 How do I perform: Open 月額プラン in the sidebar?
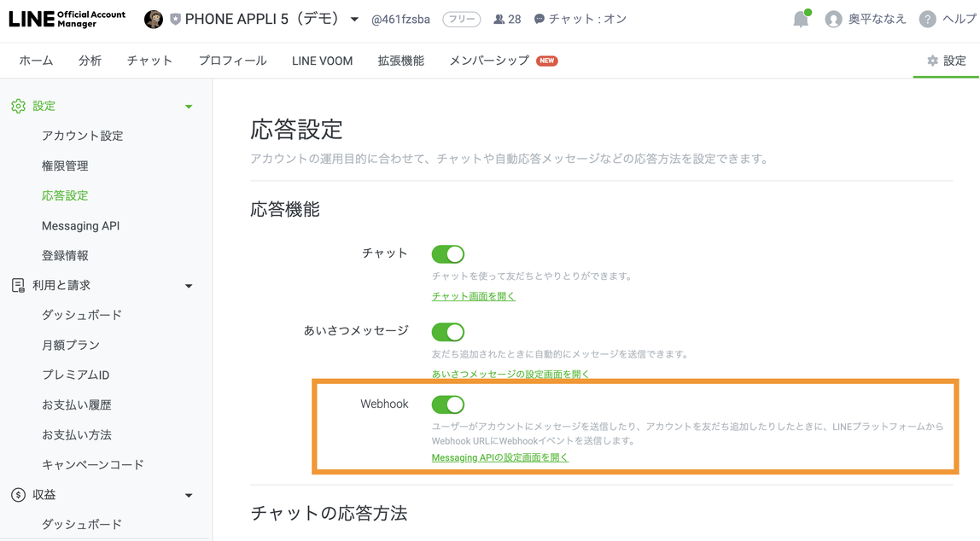point(71,345)
